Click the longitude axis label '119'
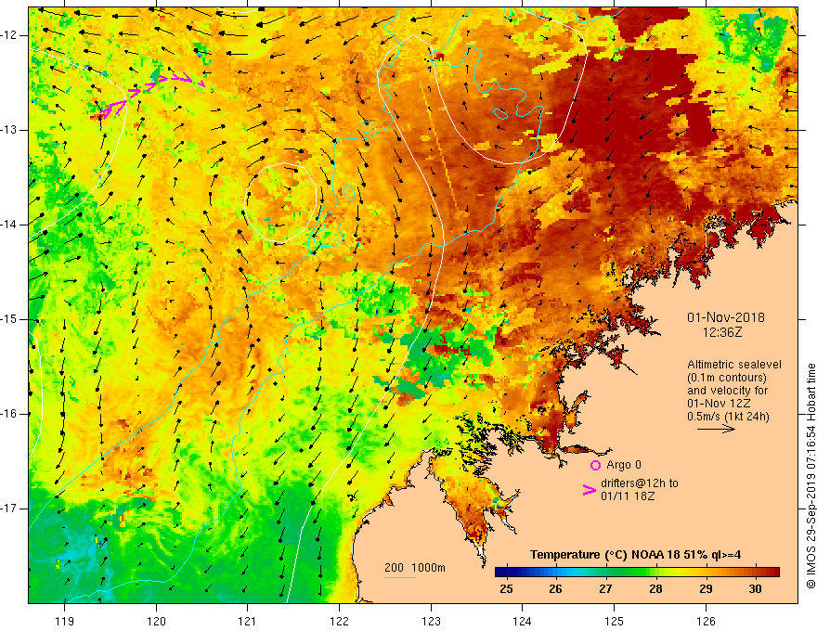 (x=65, y=621)
